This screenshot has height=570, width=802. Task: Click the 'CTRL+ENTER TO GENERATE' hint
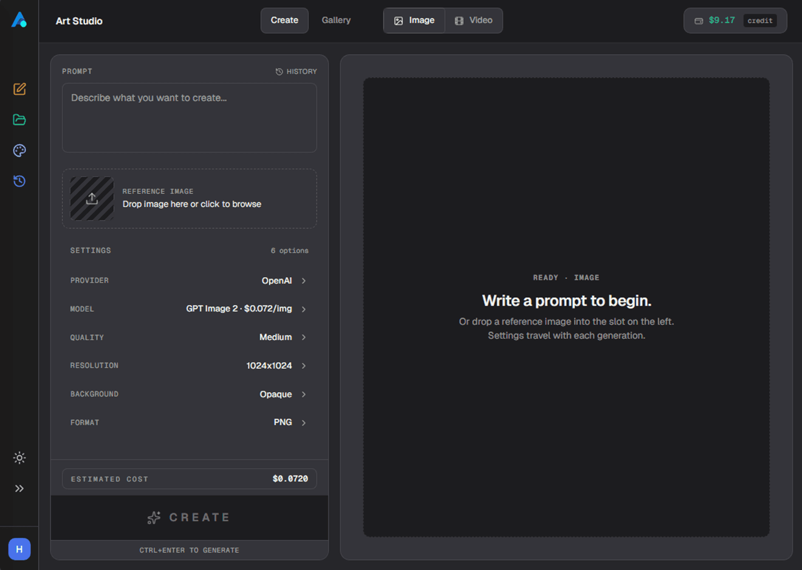coord(190,551)
